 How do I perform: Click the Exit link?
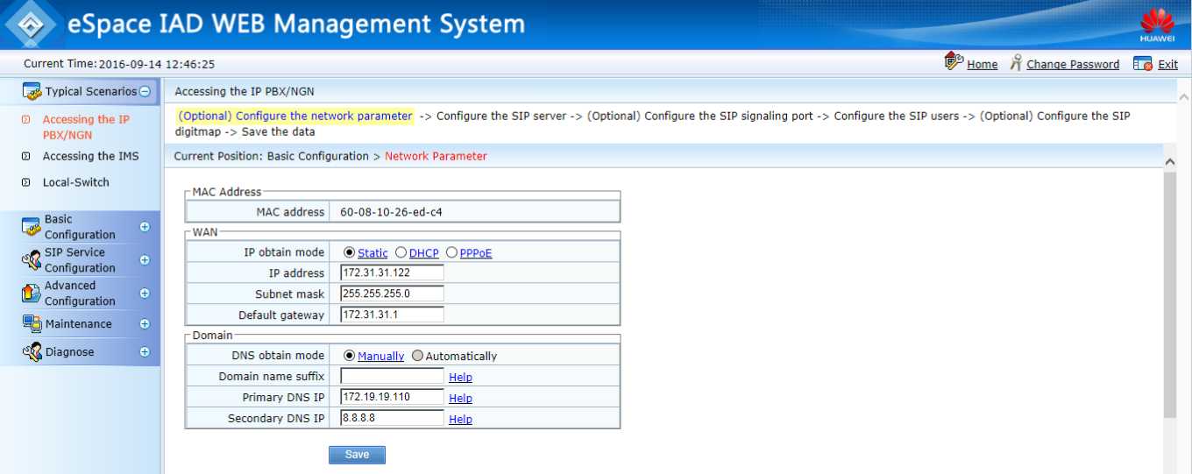pyautogui.click(x=1167, y=64)
